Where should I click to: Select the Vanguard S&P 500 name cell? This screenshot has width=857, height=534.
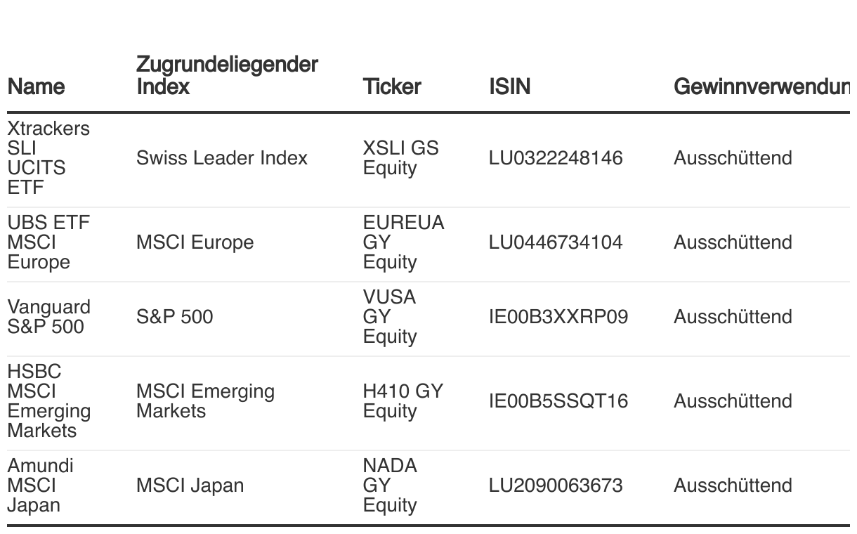click(x=49, y=317)
